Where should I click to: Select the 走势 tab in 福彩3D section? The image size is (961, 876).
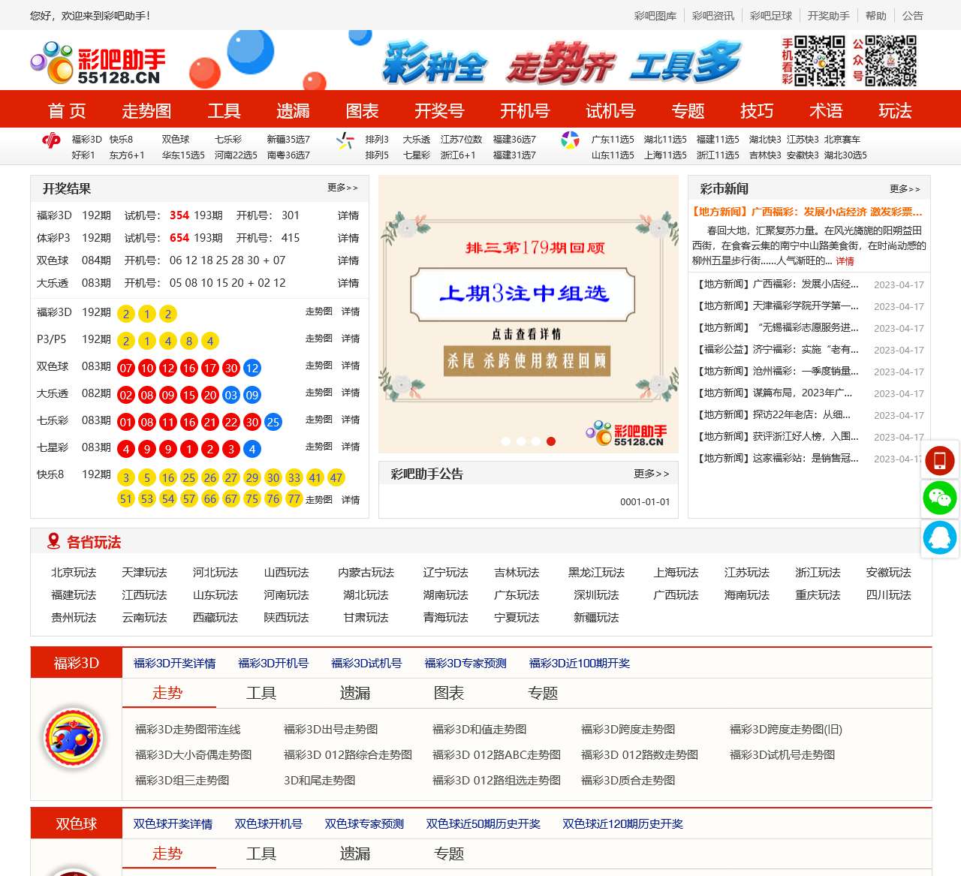[167, 693]
